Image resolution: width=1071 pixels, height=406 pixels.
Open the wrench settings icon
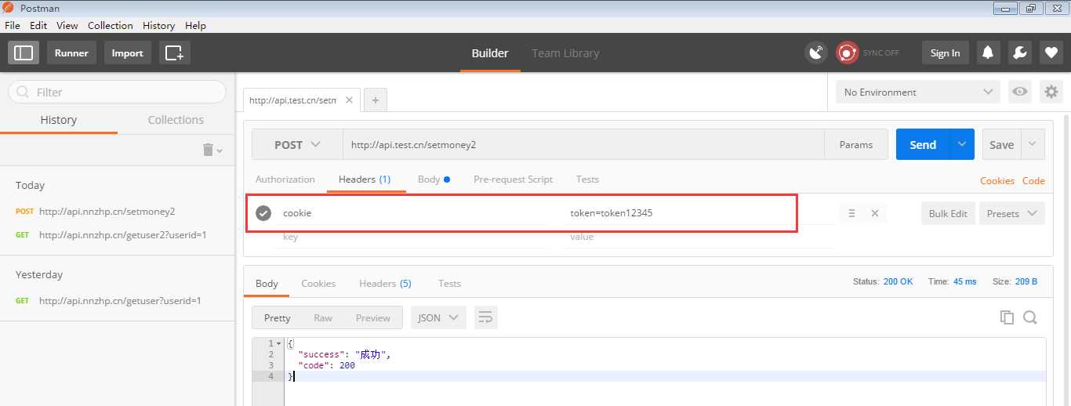[x=1019, y=53]
